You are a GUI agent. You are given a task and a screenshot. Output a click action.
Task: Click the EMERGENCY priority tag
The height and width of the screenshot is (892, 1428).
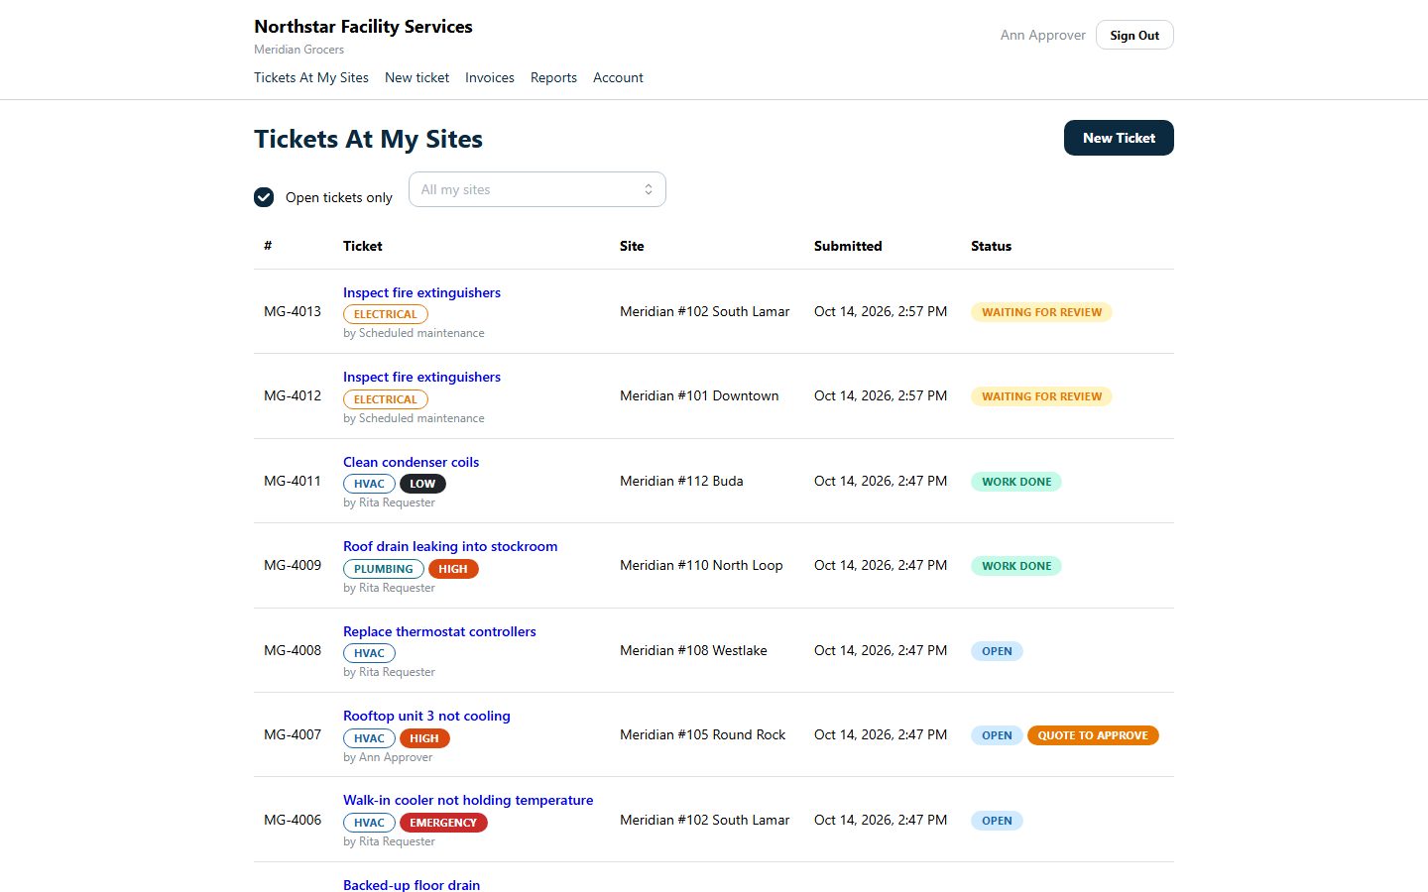pos(443,823)
